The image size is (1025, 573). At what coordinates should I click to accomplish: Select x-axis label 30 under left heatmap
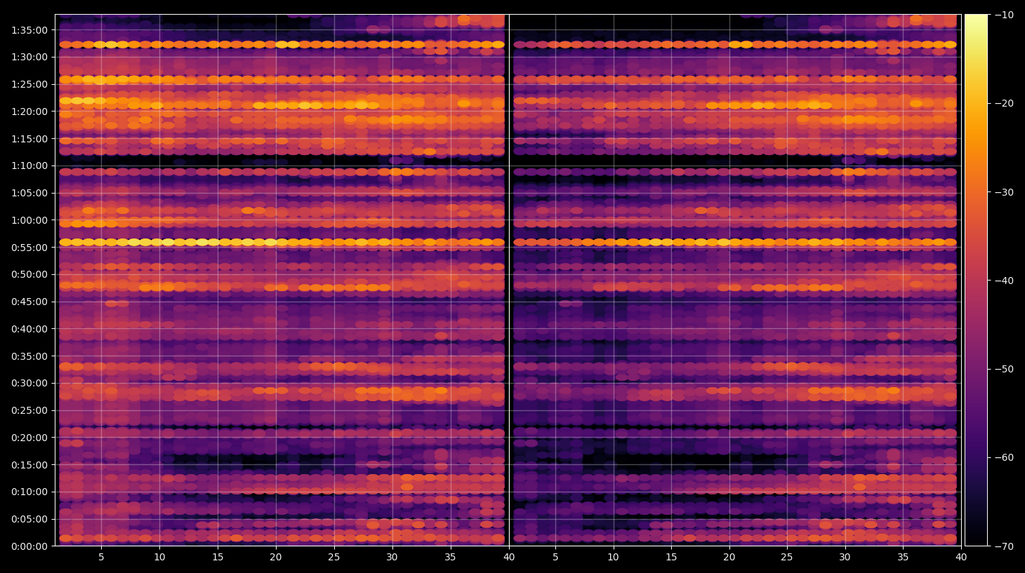392,558
